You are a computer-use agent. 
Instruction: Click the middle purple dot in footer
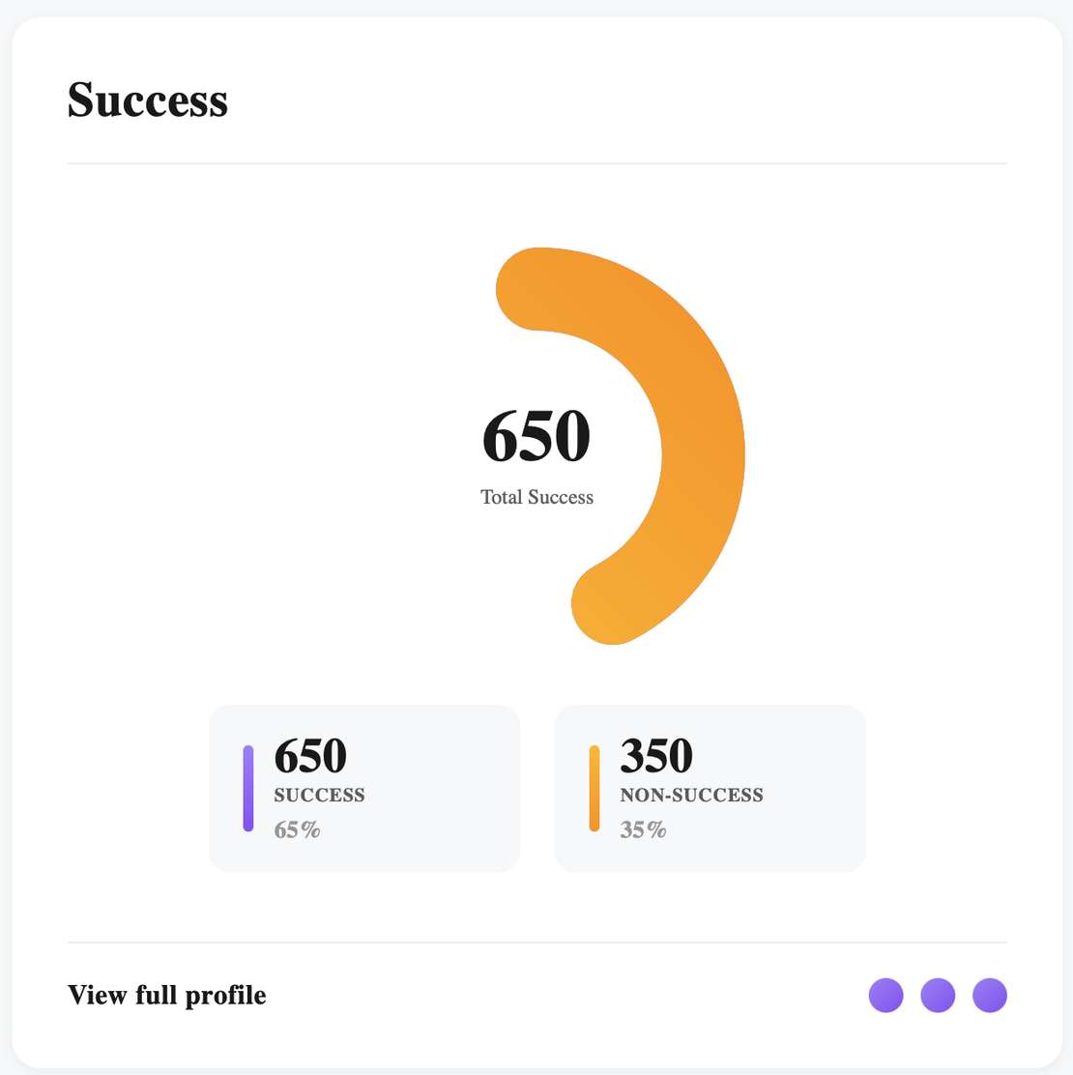[x=938, y=995]
